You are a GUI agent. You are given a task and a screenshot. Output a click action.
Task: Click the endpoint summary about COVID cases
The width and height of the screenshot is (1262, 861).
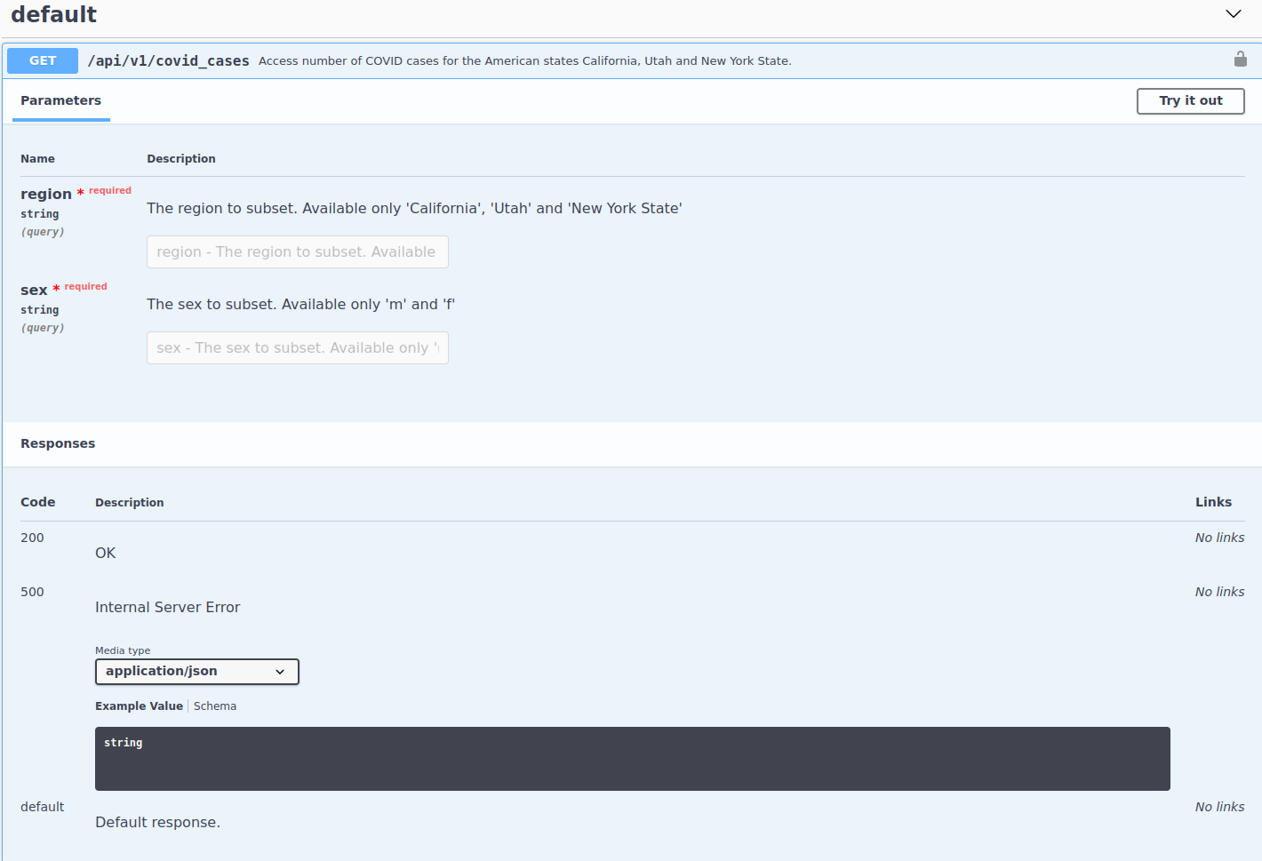tap(524, 61)
